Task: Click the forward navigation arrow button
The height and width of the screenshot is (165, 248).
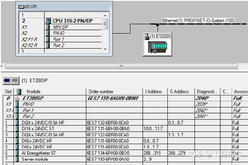Action: 15,80
